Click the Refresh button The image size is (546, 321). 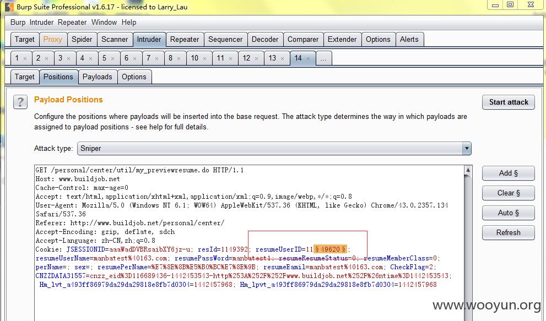point(509,233)
